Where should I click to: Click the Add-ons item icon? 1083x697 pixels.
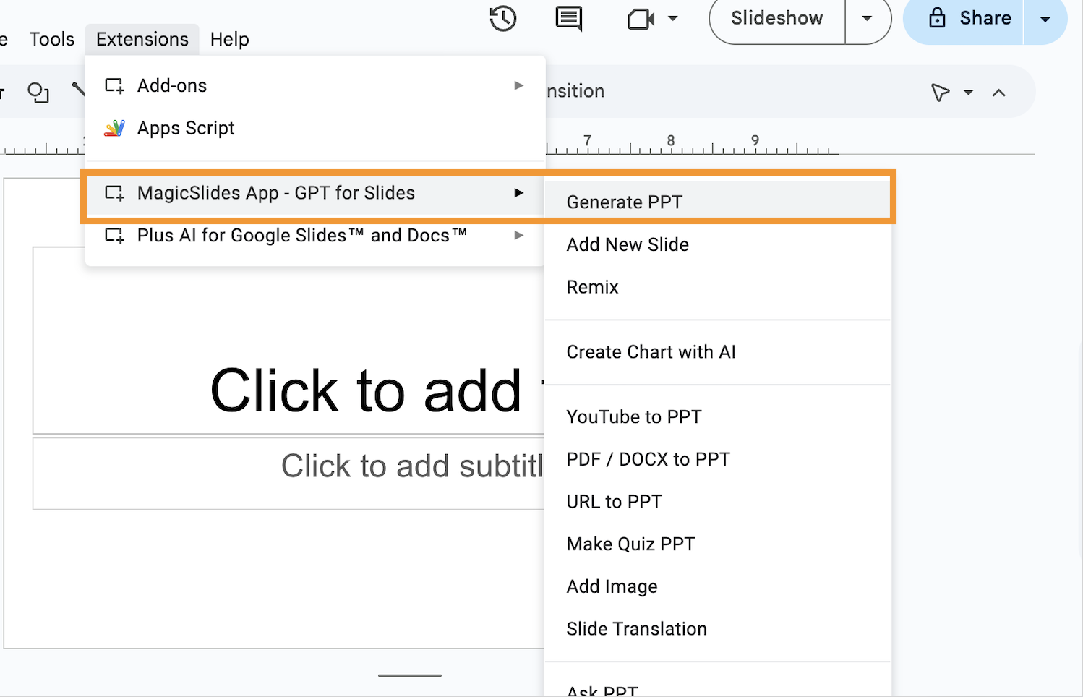coord(114,86)
